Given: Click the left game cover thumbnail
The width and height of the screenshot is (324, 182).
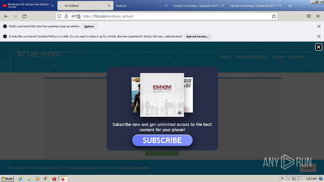Looking at the screenshot, I should (136, 95).
